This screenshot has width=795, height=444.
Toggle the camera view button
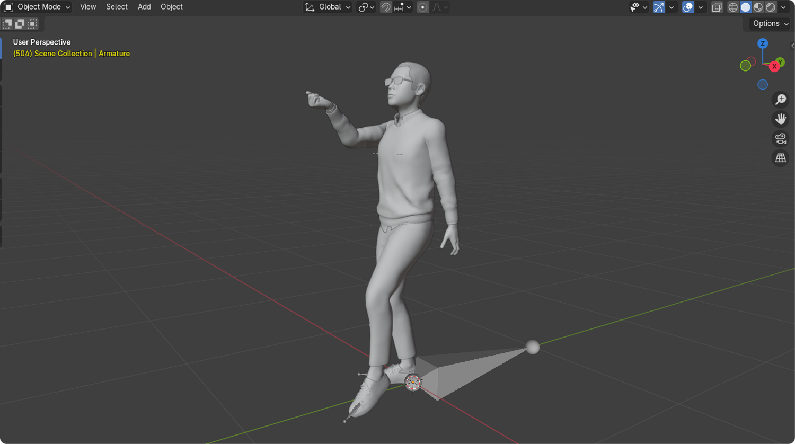coord(781,139)
